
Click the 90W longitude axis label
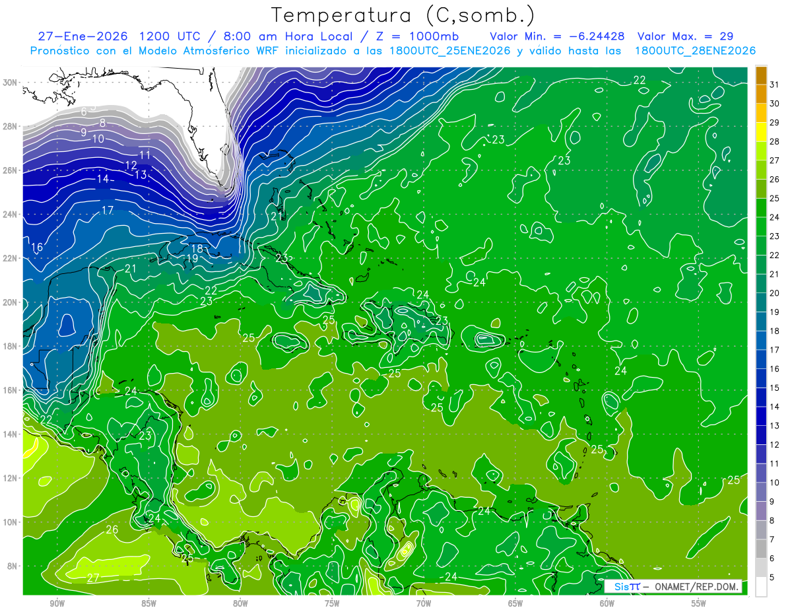coord(57,603)
